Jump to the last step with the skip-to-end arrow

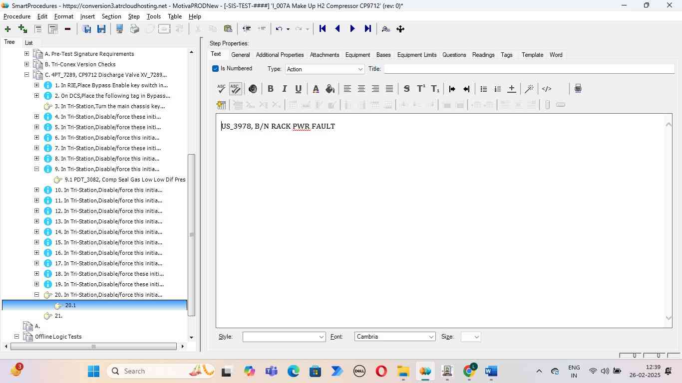point(368,29)
